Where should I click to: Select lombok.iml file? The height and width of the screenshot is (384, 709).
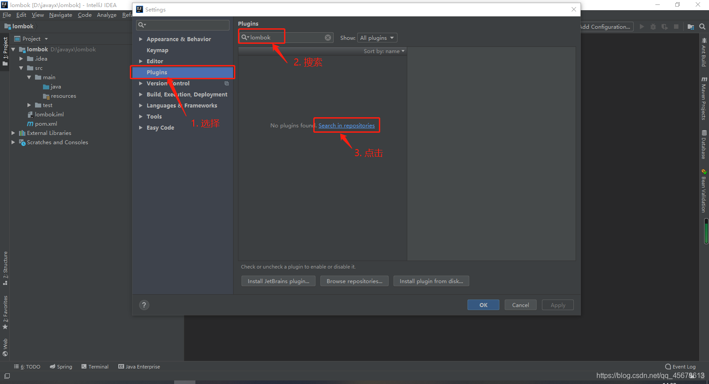point(46,115)
